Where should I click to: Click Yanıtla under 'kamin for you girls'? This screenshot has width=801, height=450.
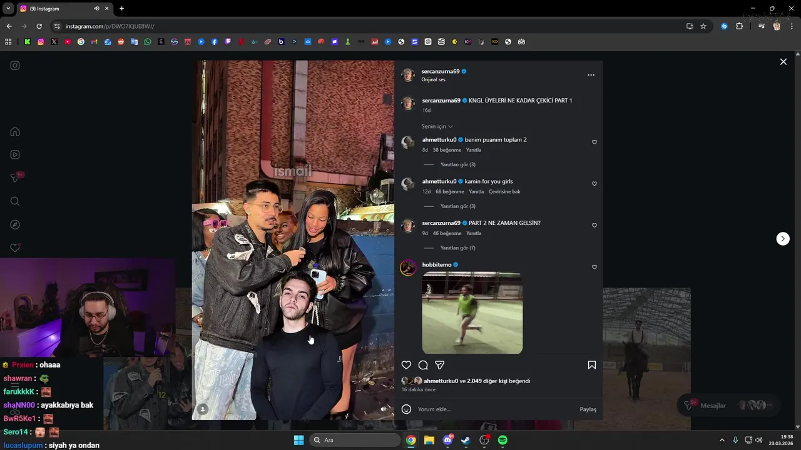tap(476, 192)
